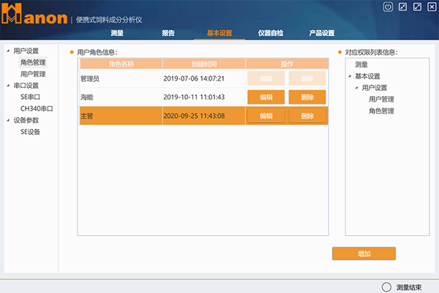This screenshot has height=293, width=439.
Task: Select 用户管理 in the left sidebar
Action: tap(33, 74)
